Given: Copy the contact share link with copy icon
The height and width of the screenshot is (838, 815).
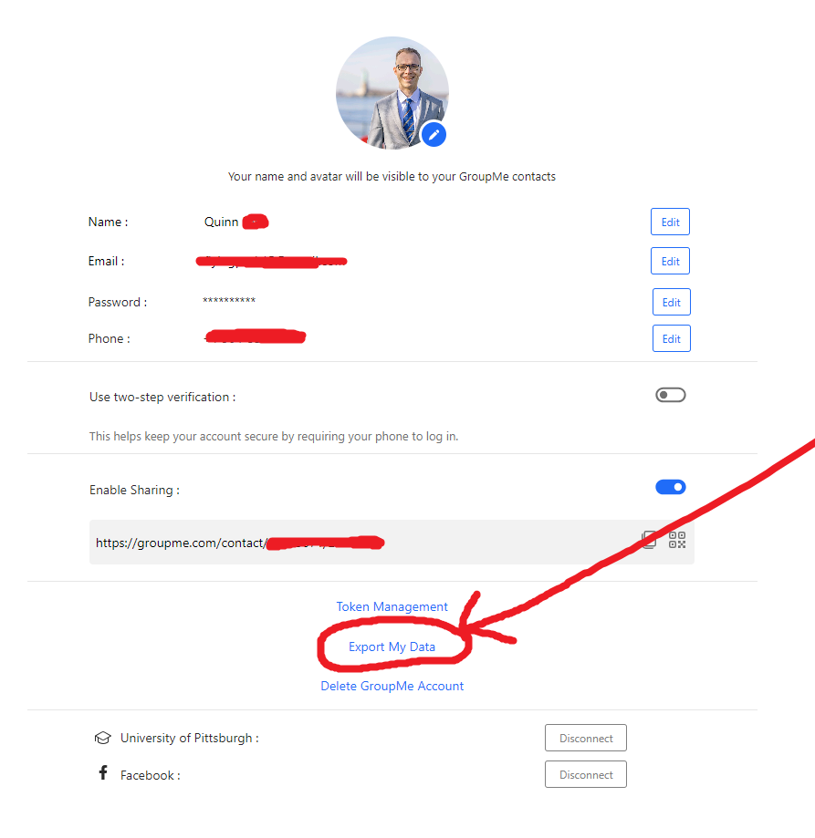Looking at the screenshot, I should click(x=649, y=540).
